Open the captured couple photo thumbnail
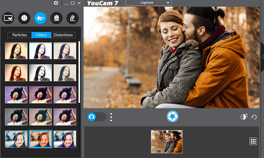264x158 pixels. [x=167, y=142]
